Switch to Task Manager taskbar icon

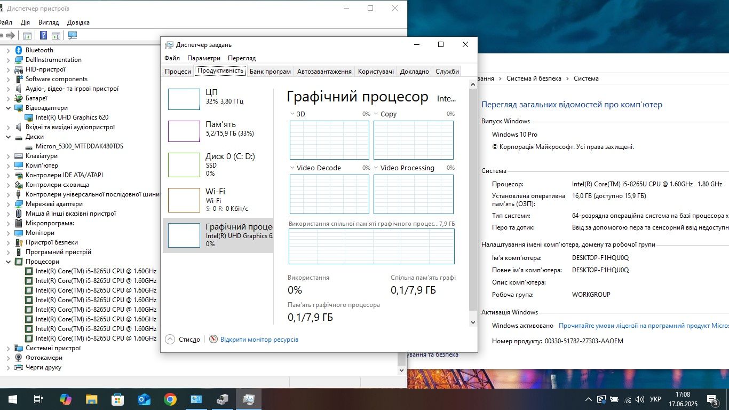[249, 399]
